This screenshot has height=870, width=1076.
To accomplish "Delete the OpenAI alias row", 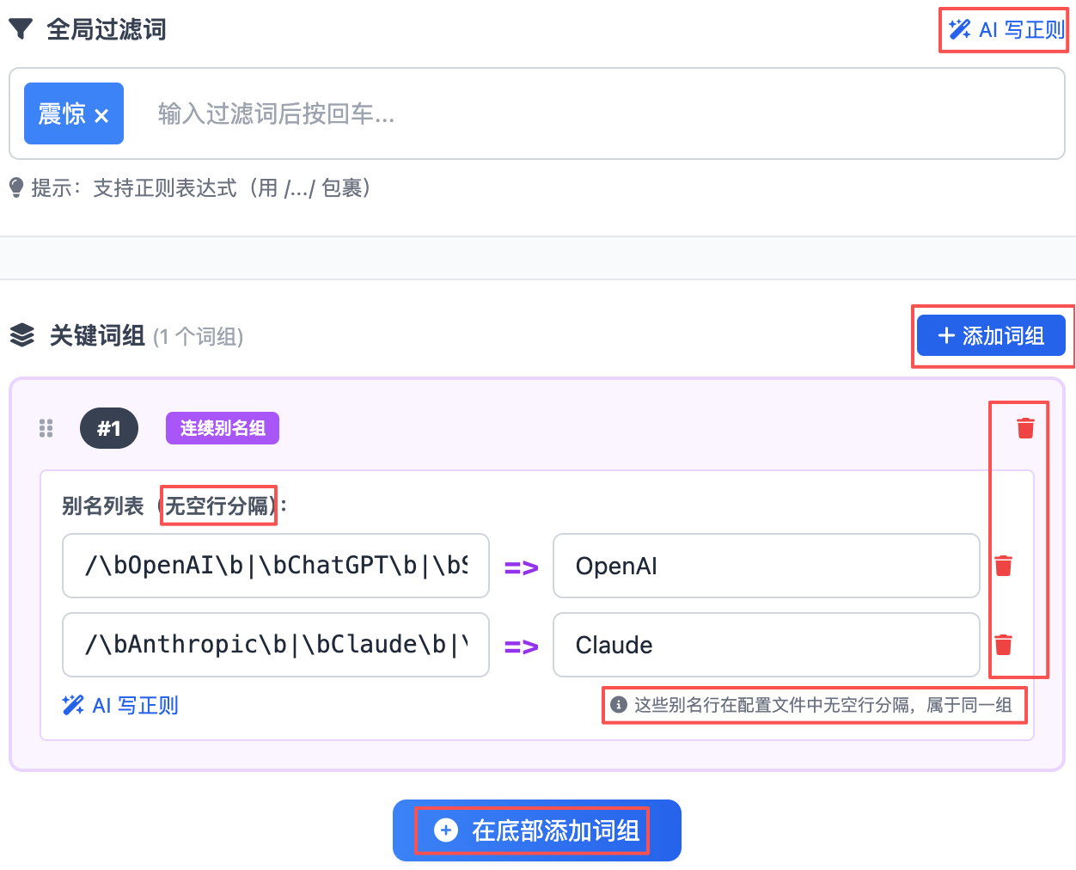I will (1003, 566).
